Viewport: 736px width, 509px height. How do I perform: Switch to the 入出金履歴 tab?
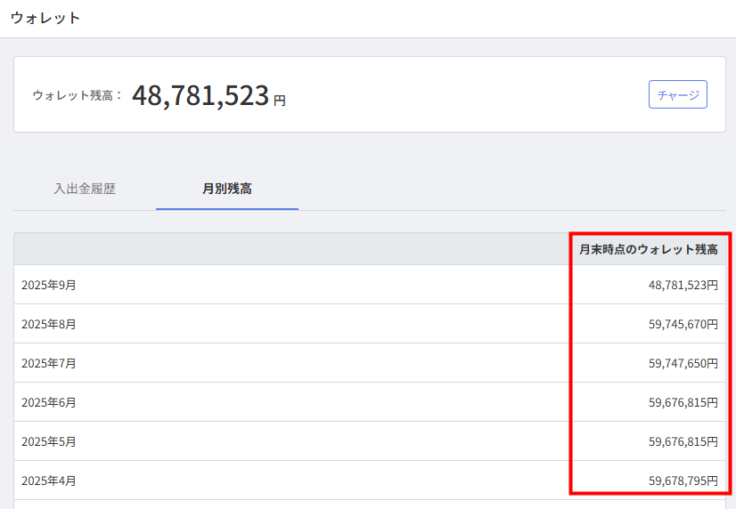[85, 189]
